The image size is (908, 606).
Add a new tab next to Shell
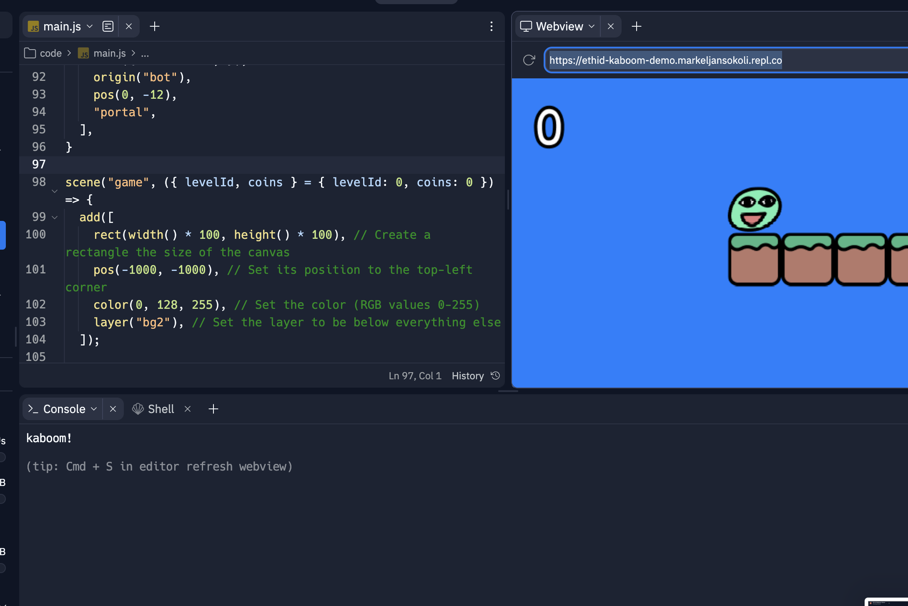pos(213,409)
